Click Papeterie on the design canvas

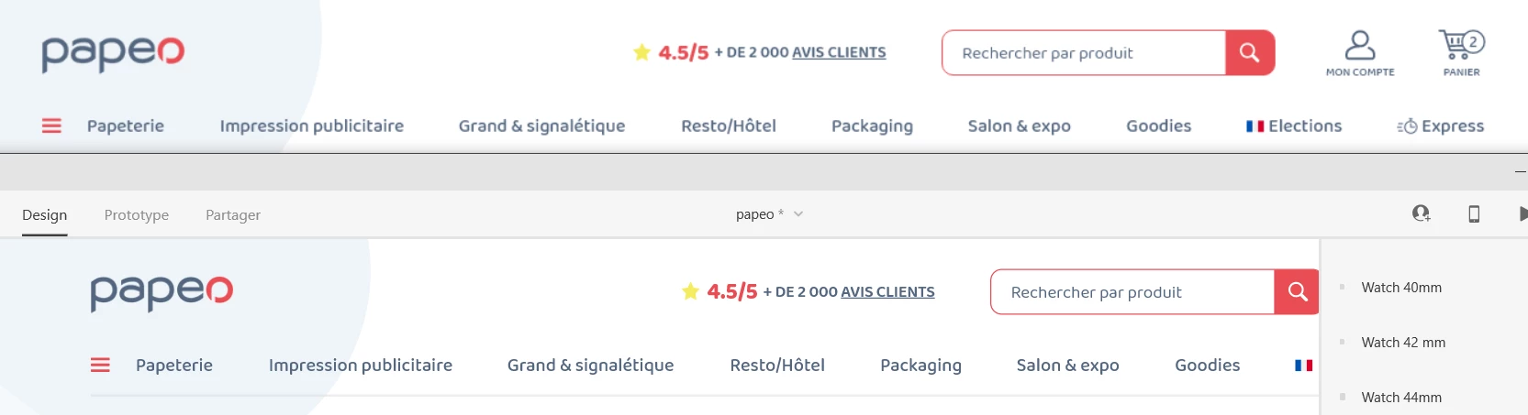pos(174,366)
